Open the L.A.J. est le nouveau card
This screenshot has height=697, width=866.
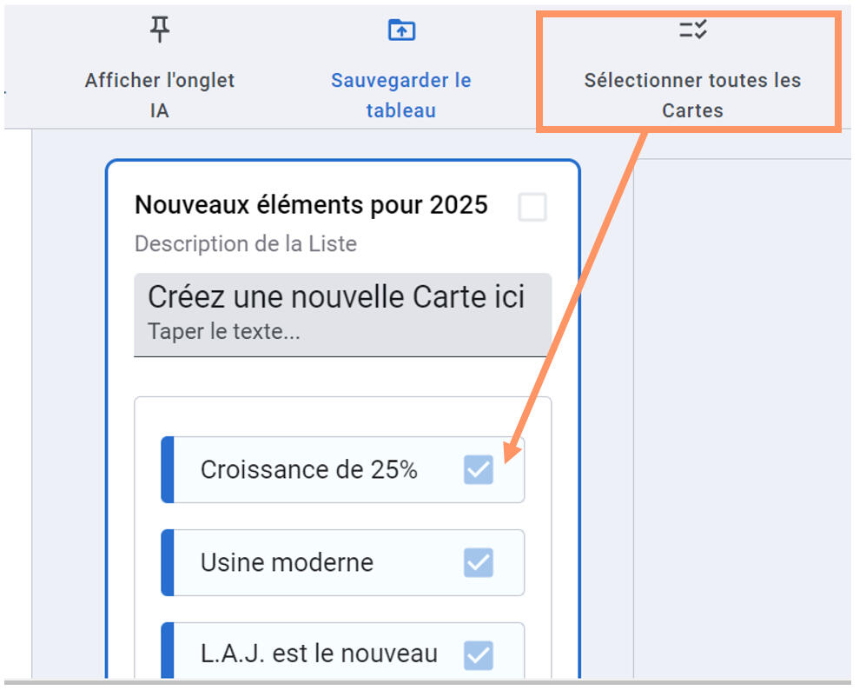point(319,654)
